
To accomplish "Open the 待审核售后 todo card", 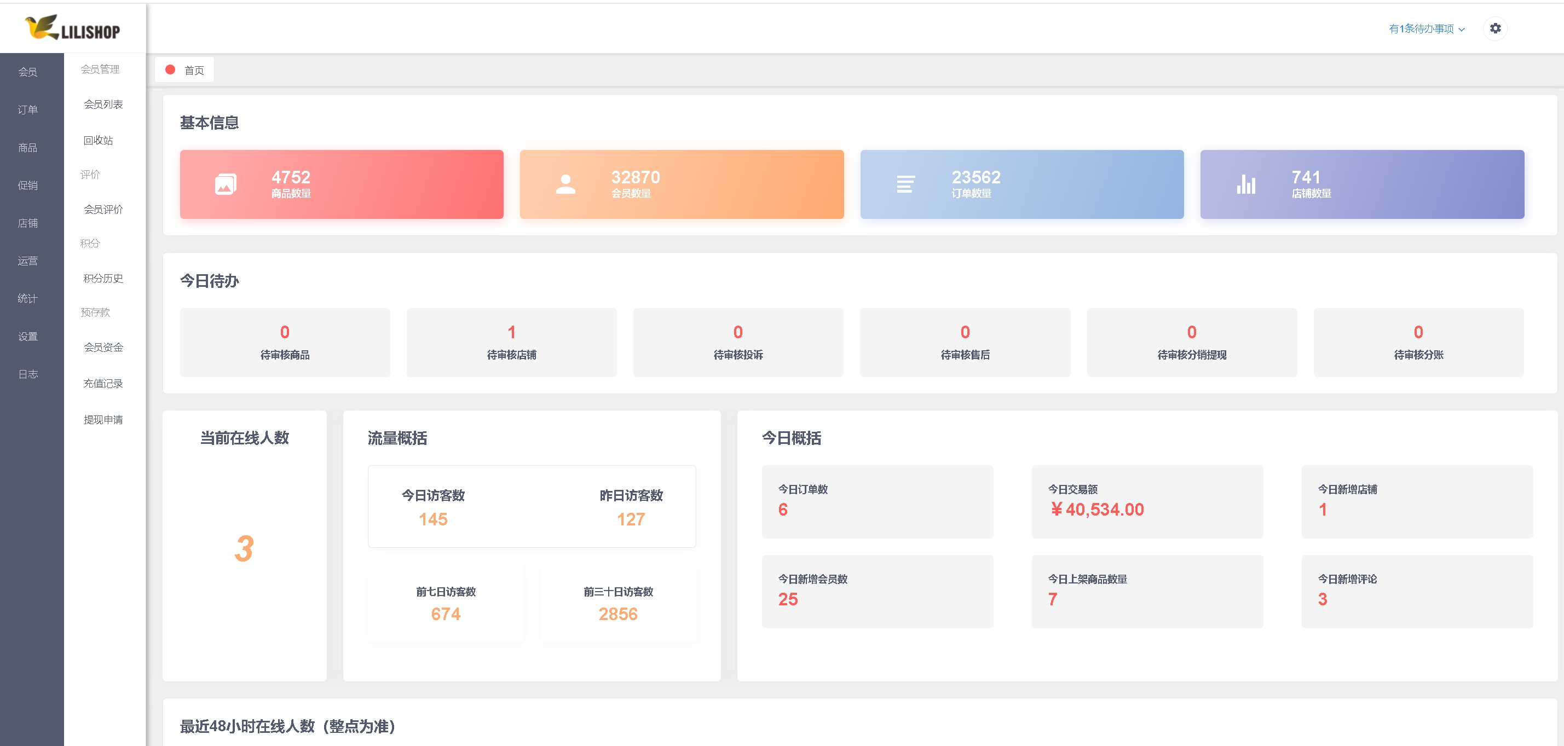I will pos(965,342).
